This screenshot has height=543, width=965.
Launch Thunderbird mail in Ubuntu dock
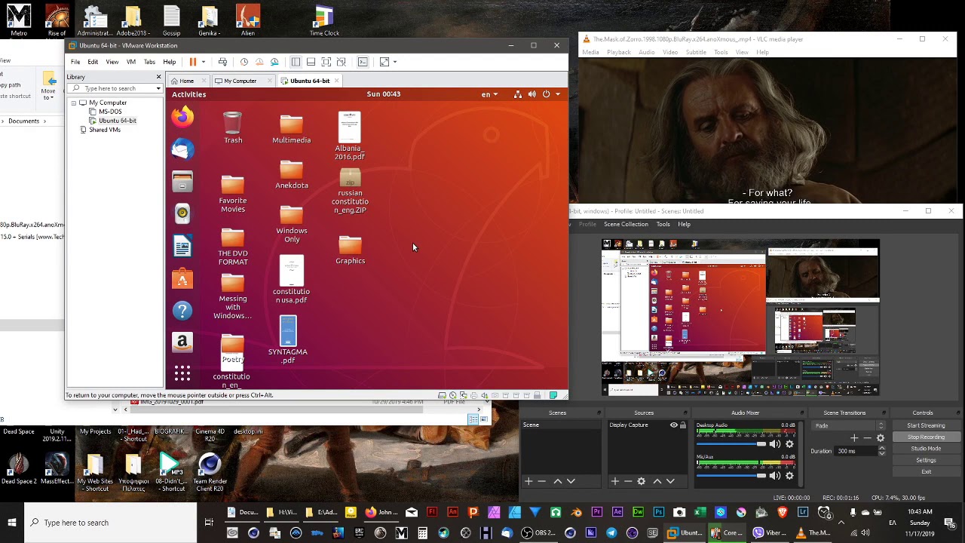coord(182,149)
